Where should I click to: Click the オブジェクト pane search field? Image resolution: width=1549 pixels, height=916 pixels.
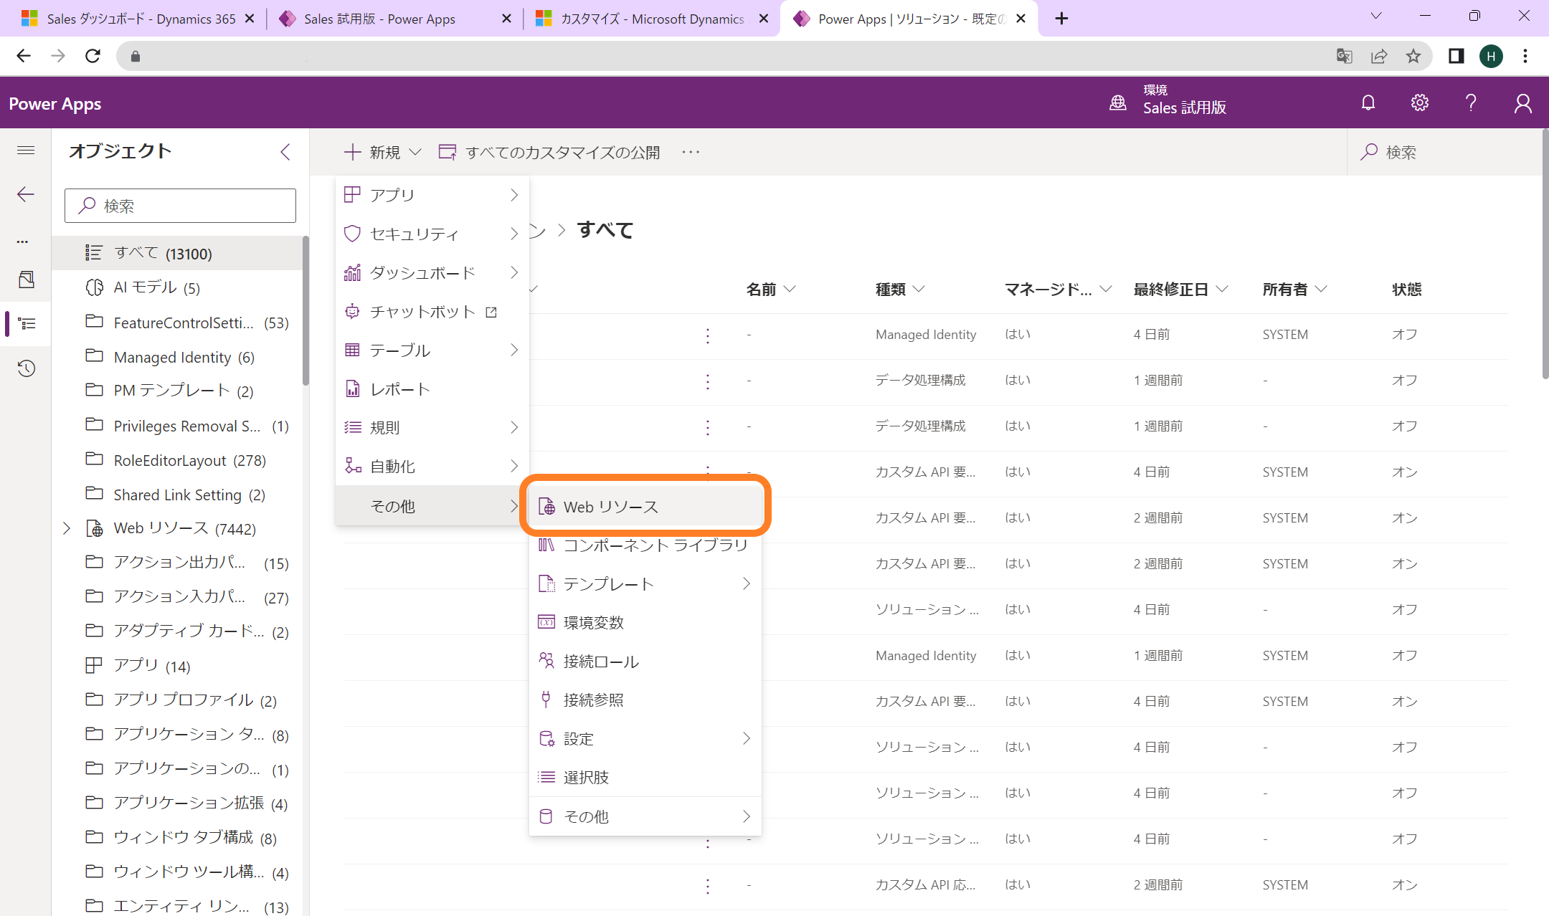coord(180,206)
